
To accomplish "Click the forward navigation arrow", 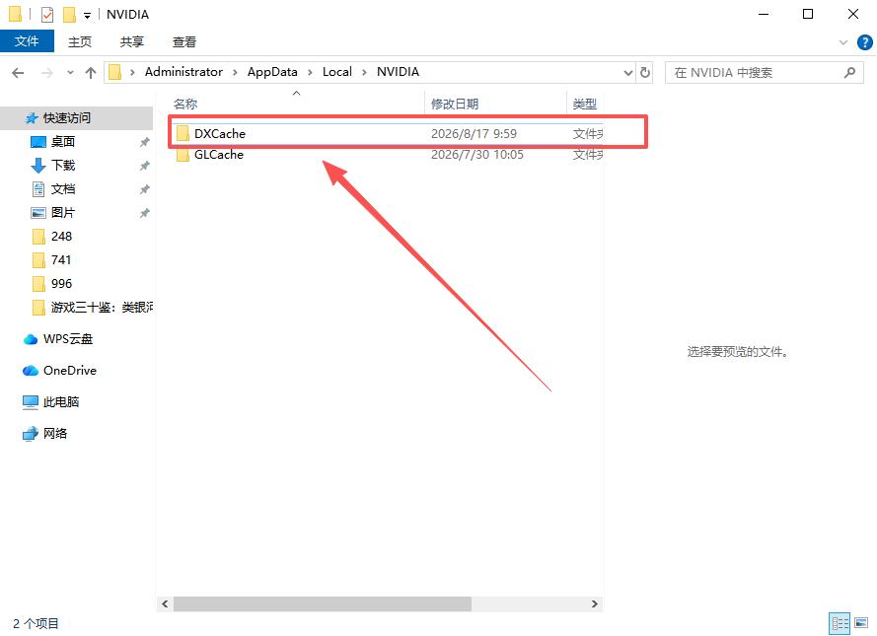I will [47, 73].
